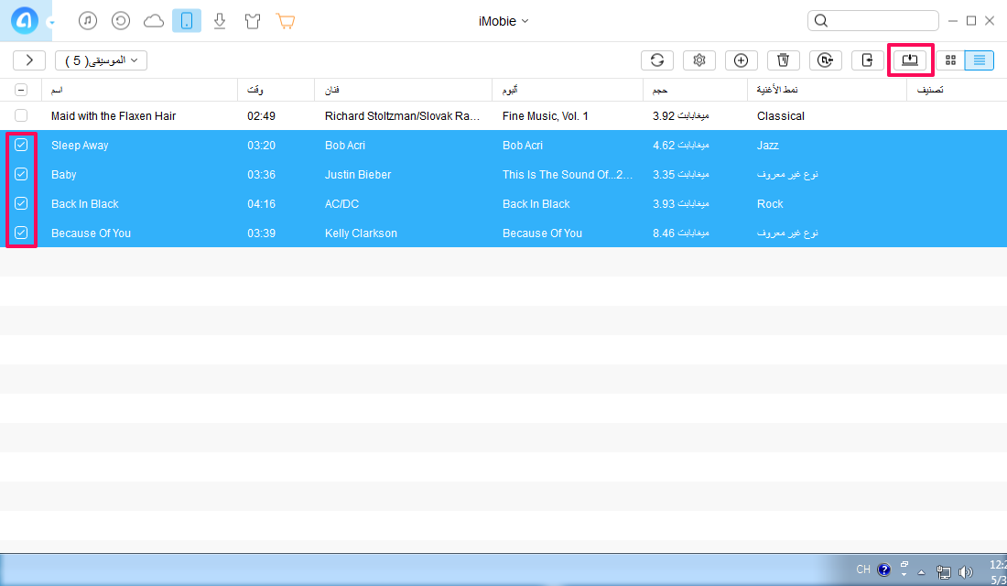Click the Jazz genre cell
This screenshot has width=1007, height=586.
(x=767, y=146)
